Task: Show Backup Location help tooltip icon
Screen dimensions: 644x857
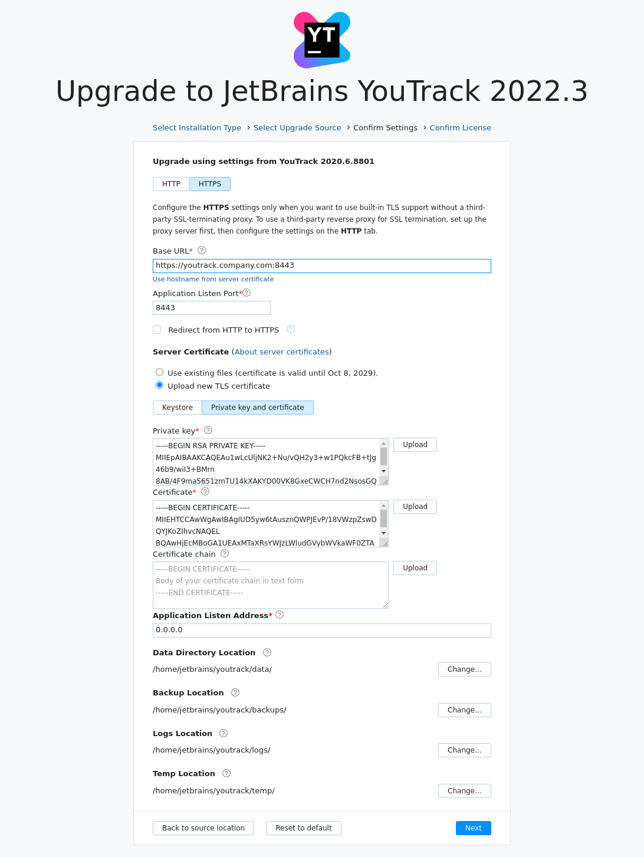Action: [x=235, y=692]
